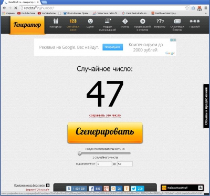Click the range maximum field containing 52
The height and width of the screenshot is (196, 210).
[125, 164]
